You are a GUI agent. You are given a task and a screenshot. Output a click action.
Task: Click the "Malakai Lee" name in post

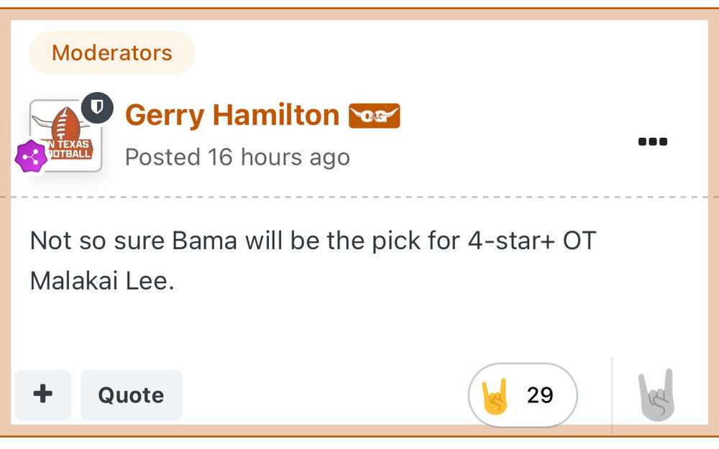(x=101, y=280)
